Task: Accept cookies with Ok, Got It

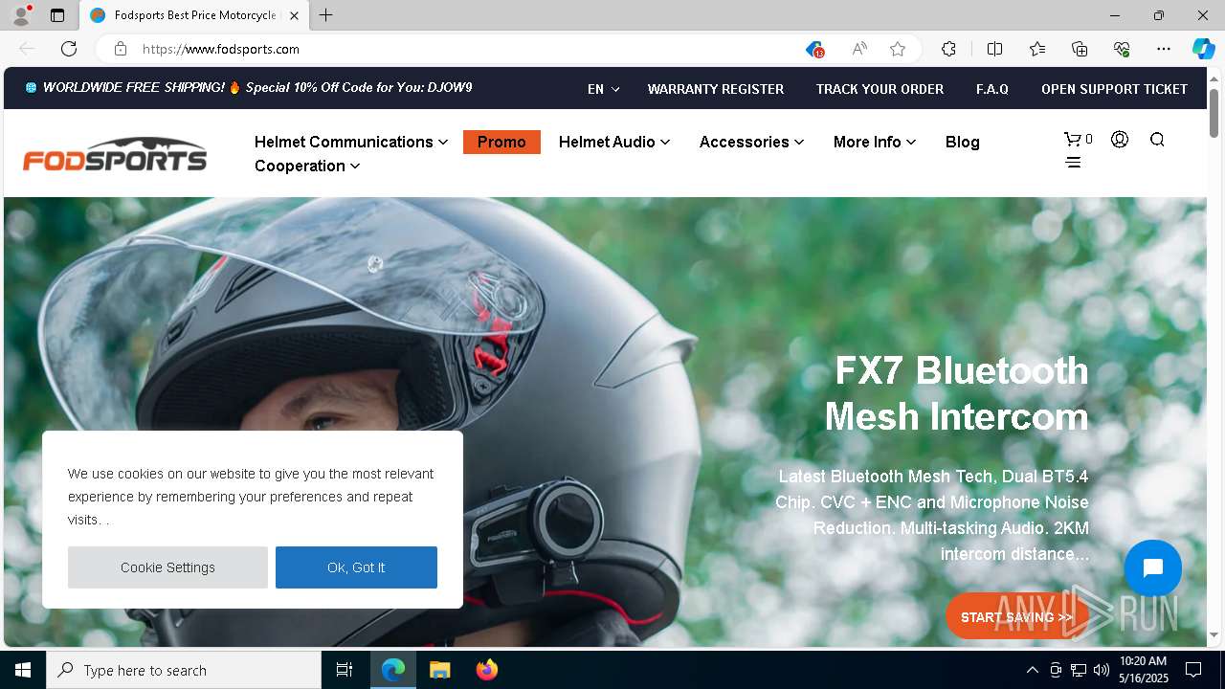Action: tap(356, 567)
